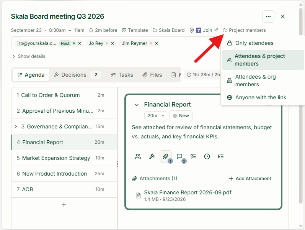305x230 pixels.
Task: Click the sub-items indent list icon
Action: pos(221,156)
